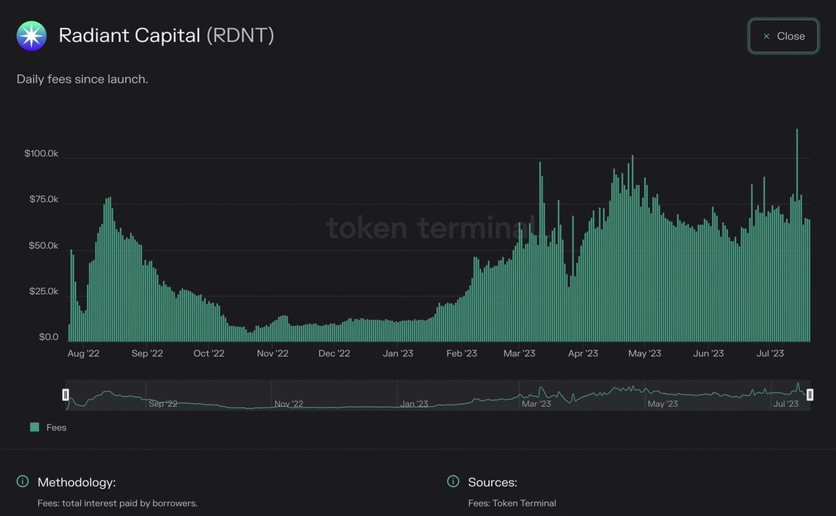
Task: Click the green Fees legend swatch
Action: tap(35, 427)
